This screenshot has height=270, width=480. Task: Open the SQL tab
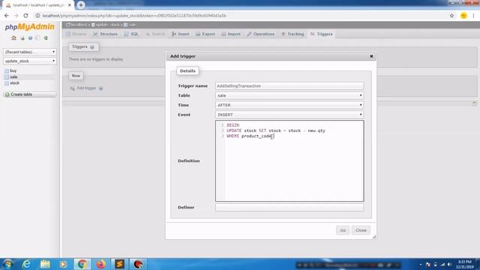pyautogui.click(x=131, y=34)
